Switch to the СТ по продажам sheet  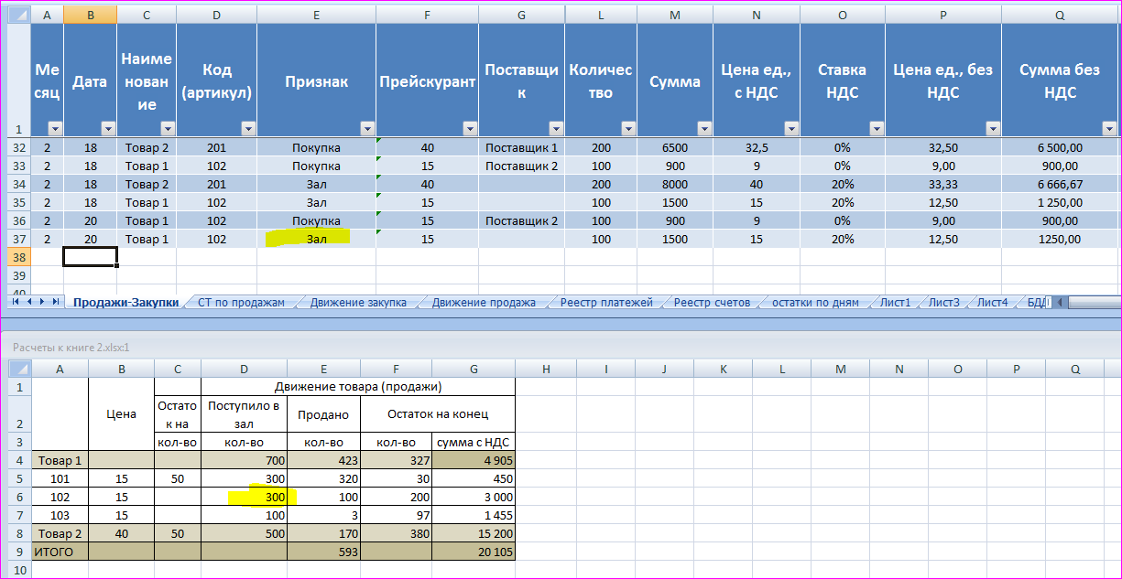tap(241, 303)
